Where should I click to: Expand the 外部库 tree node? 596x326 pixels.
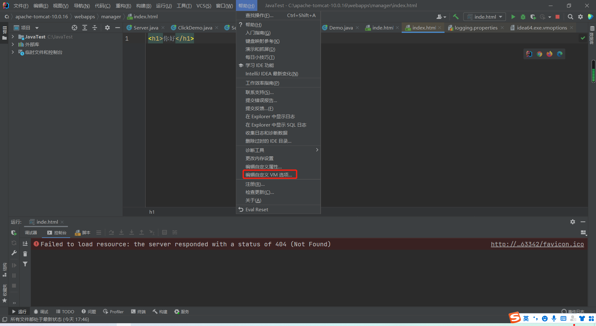[x=12, y=44]
